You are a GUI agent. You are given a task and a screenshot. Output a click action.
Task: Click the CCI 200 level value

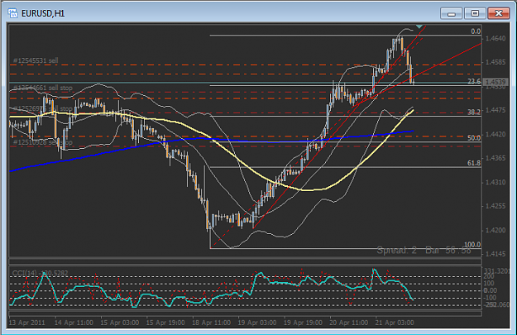tap(489, 276)
